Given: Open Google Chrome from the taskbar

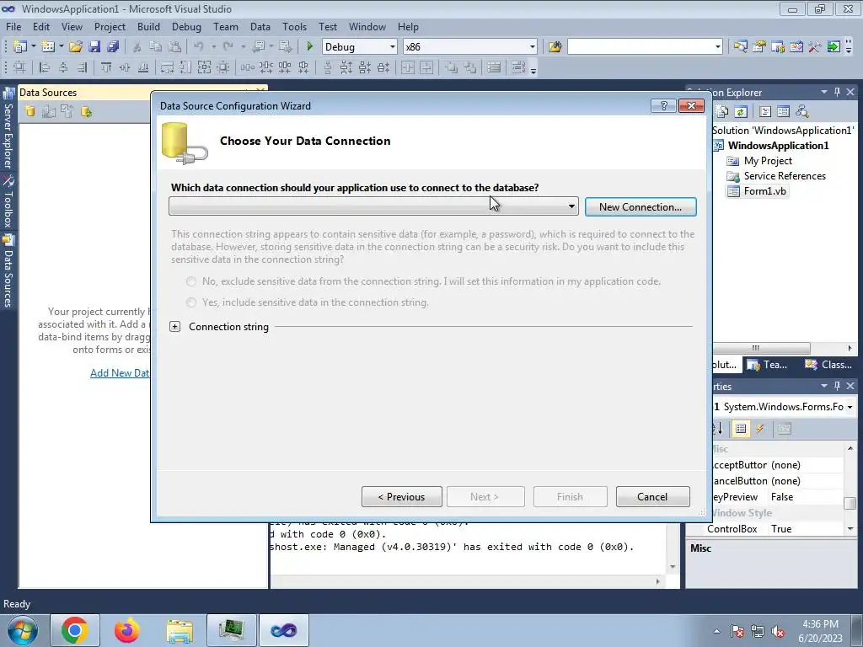Looking at the screenshot, I should [75, 630].
